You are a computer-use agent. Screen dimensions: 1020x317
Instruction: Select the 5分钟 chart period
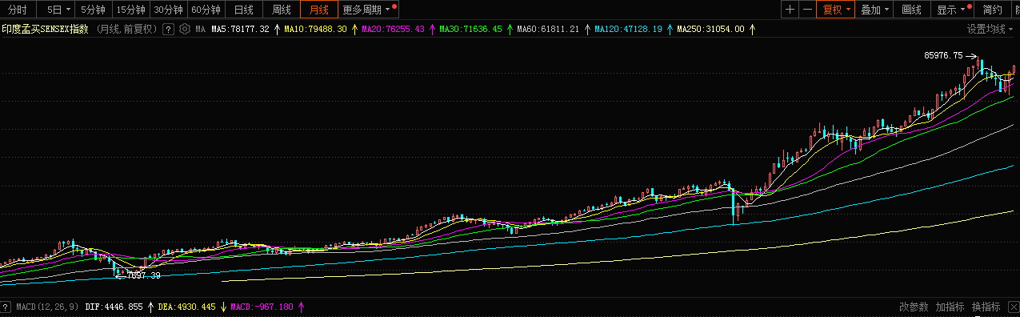tap(94, 10)
